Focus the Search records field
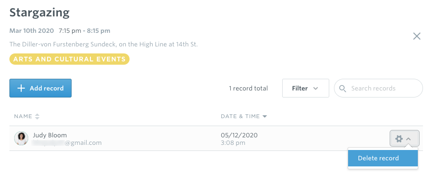This screenshot has height=180, width=431. coord(378,88)
